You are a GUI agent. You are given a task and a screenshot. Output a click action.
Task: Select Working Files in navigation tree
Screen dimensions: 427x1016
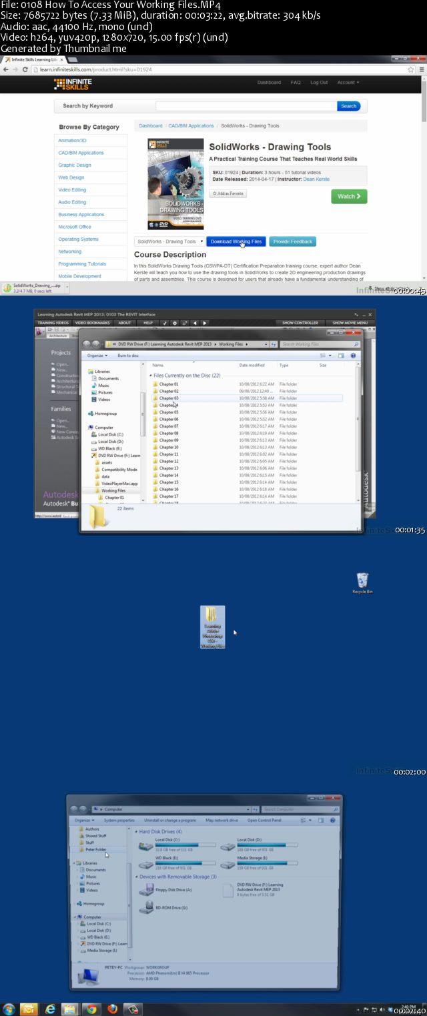tap(113, 490)
